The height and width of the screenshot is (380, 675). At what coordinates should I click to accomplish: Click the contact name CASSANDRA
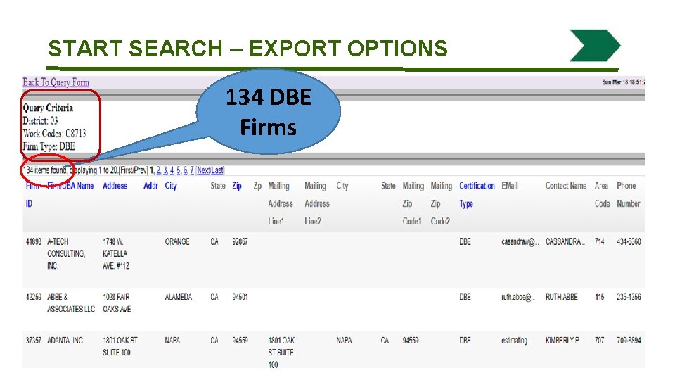[565, 241]
